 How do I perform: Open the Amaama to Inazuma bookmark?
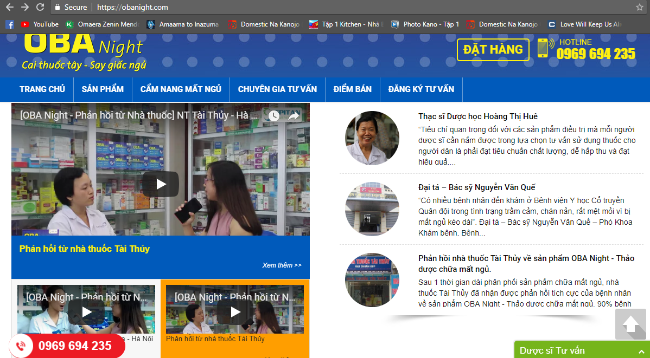(183, 24)
